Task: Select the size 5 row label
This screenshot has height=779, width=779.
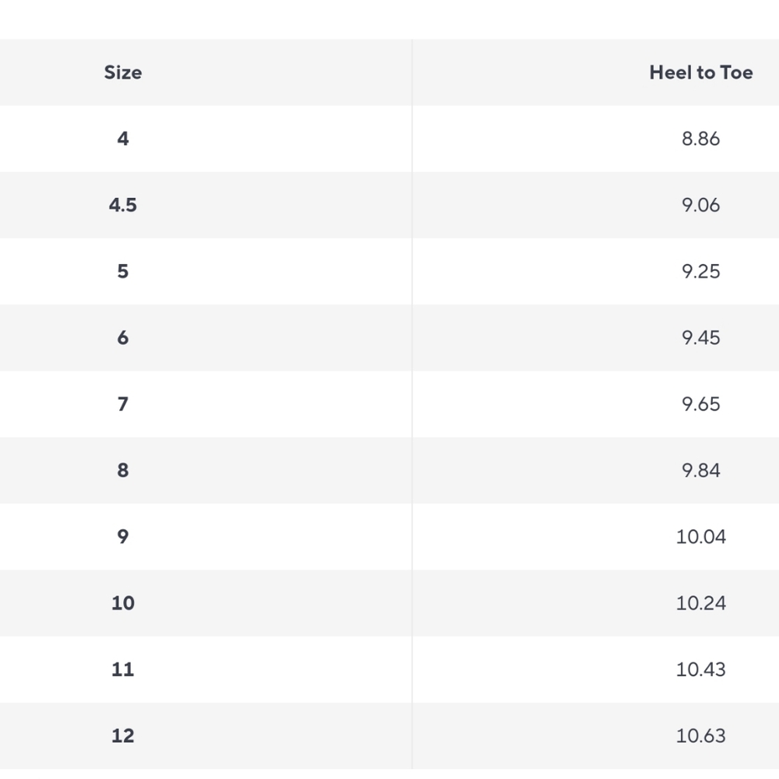Action: click(123, 271)
